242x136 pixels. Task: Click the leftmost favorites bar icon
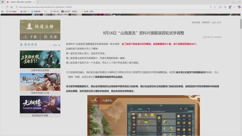[x=2, y=11]
